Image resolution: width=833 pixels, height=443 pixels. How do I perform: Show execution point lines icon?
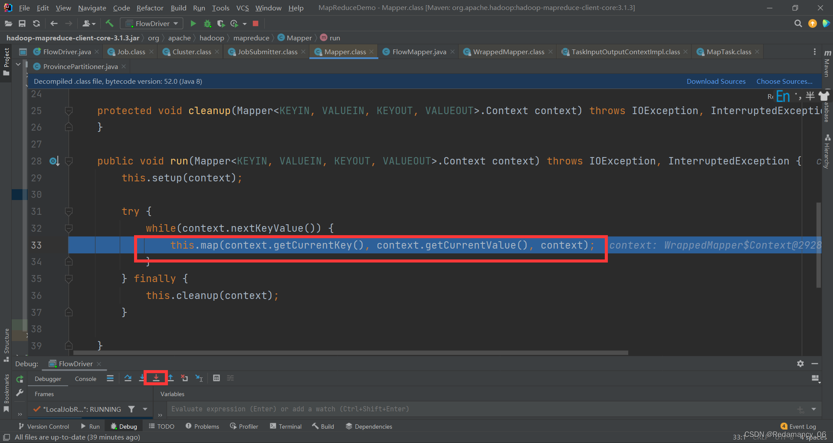(x=110, y=378)
